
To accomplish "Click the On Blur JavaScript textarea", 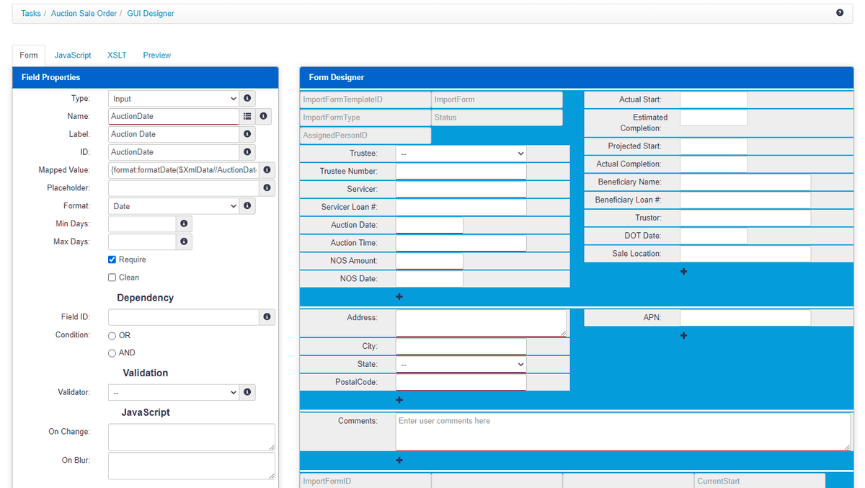I will click(192, 466).
